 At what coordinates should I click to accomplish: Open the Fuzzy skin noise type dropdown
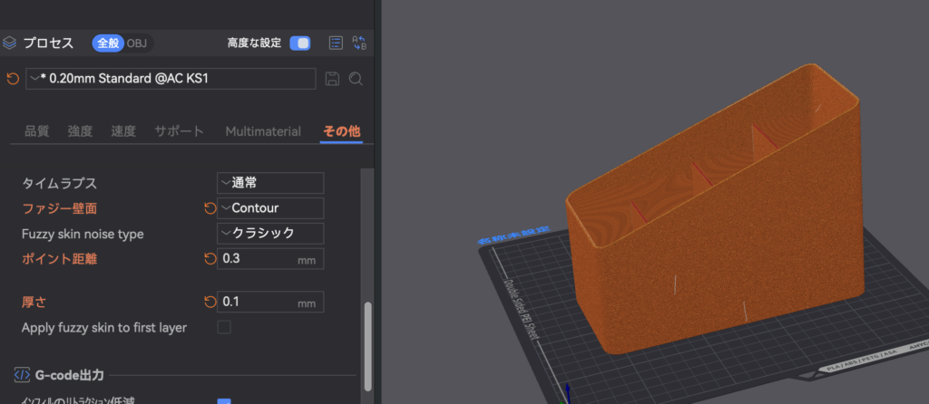point(270,234)
